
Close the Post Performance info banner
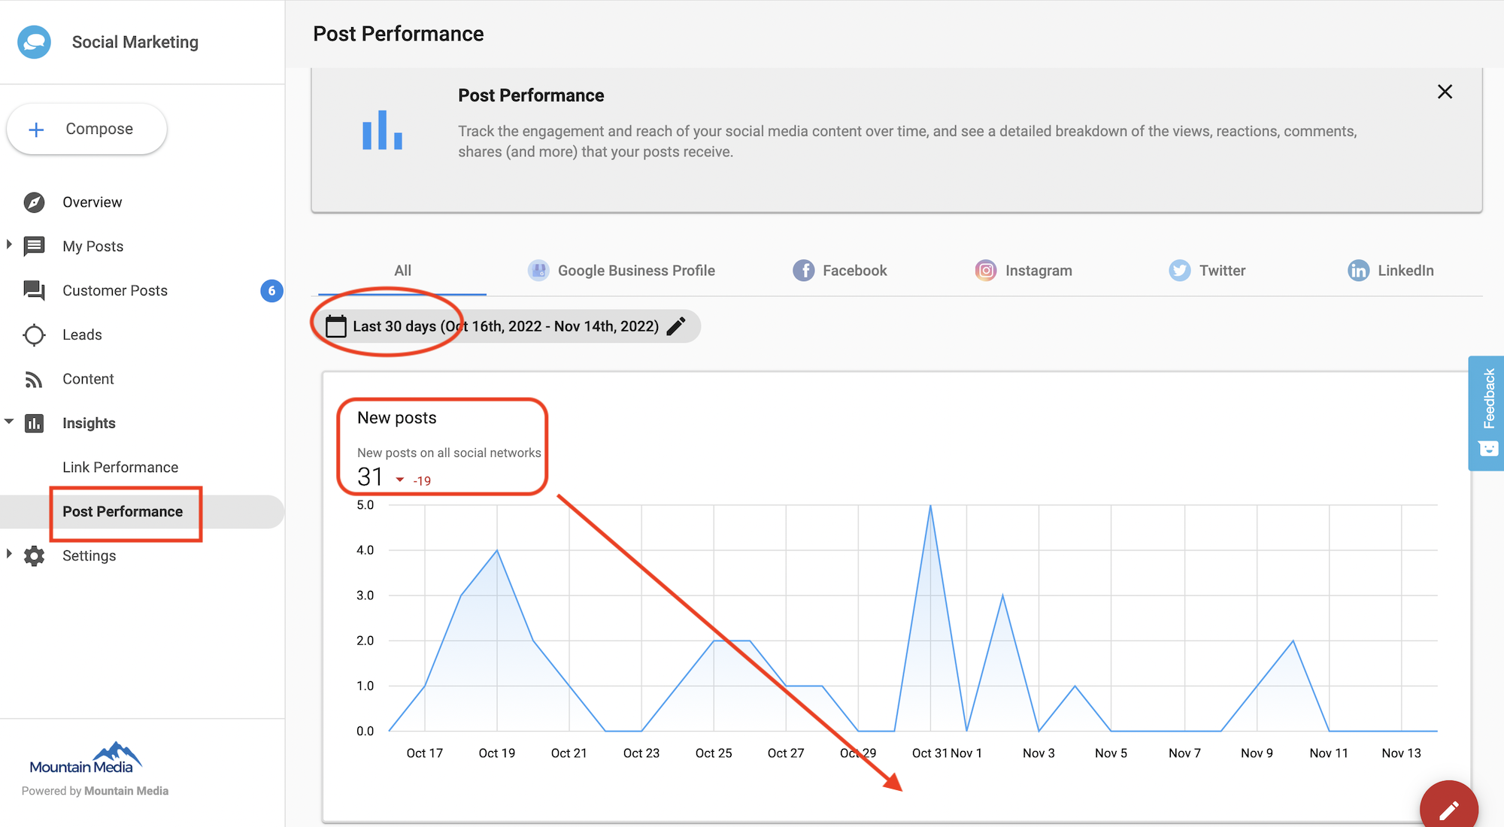(1445, 92)
